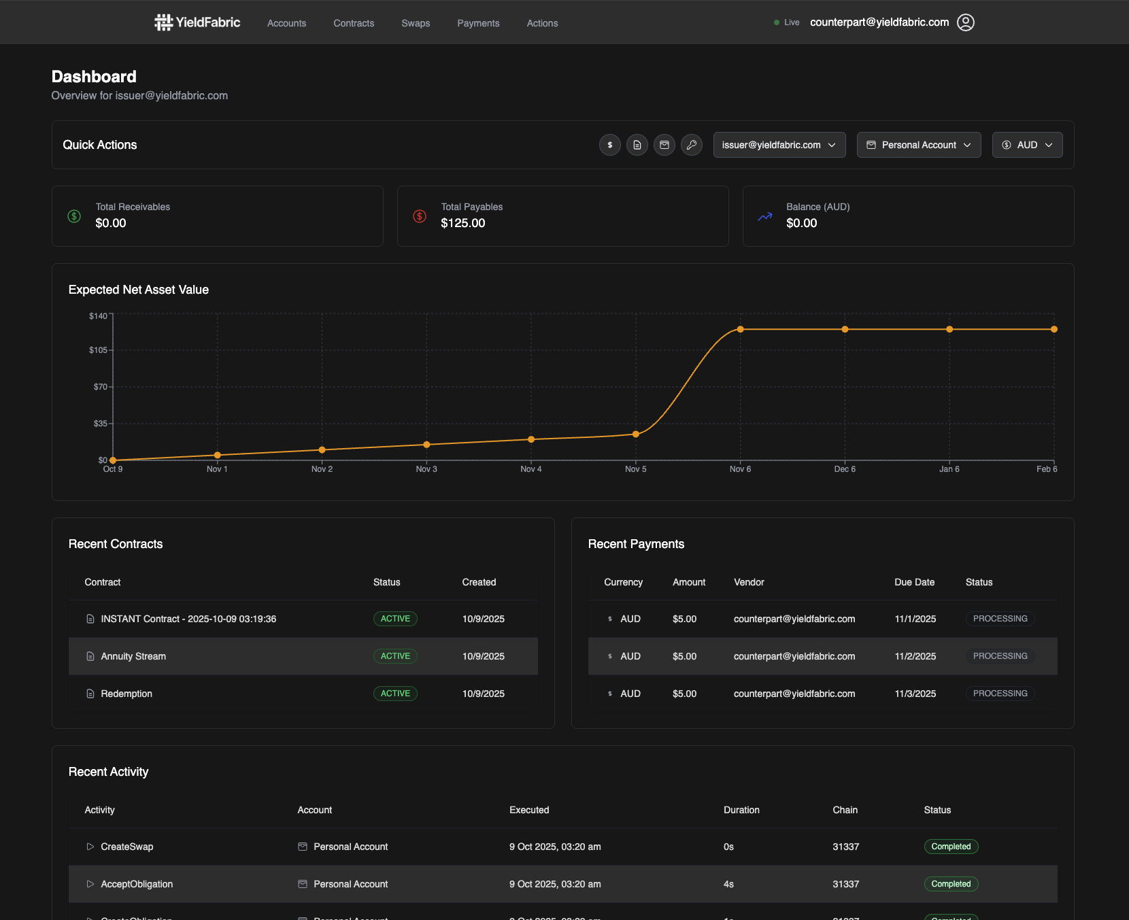The image size is (1129, 920).
Task: Click the Nov 6 data point on the chart
Action: (740, 329)
